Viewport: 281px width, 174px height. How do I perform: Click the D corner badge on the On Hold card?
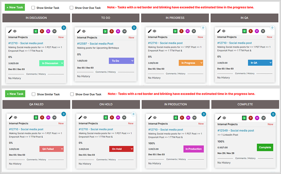pyautogui.click(x=133, y=114)
